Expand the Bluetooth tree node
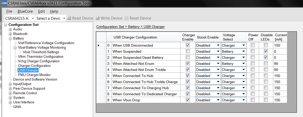The height and width of the screenshot is (117, 303). coord(10,34)
